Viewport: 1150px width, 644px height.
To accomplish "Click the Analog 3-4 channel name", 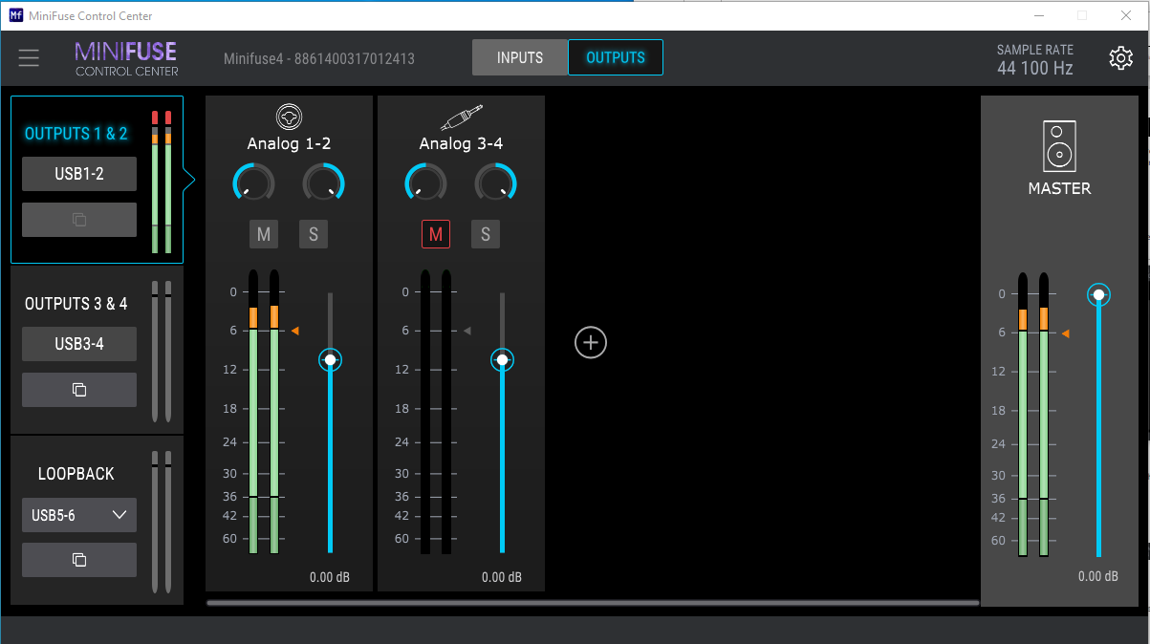I will point(461,144).
